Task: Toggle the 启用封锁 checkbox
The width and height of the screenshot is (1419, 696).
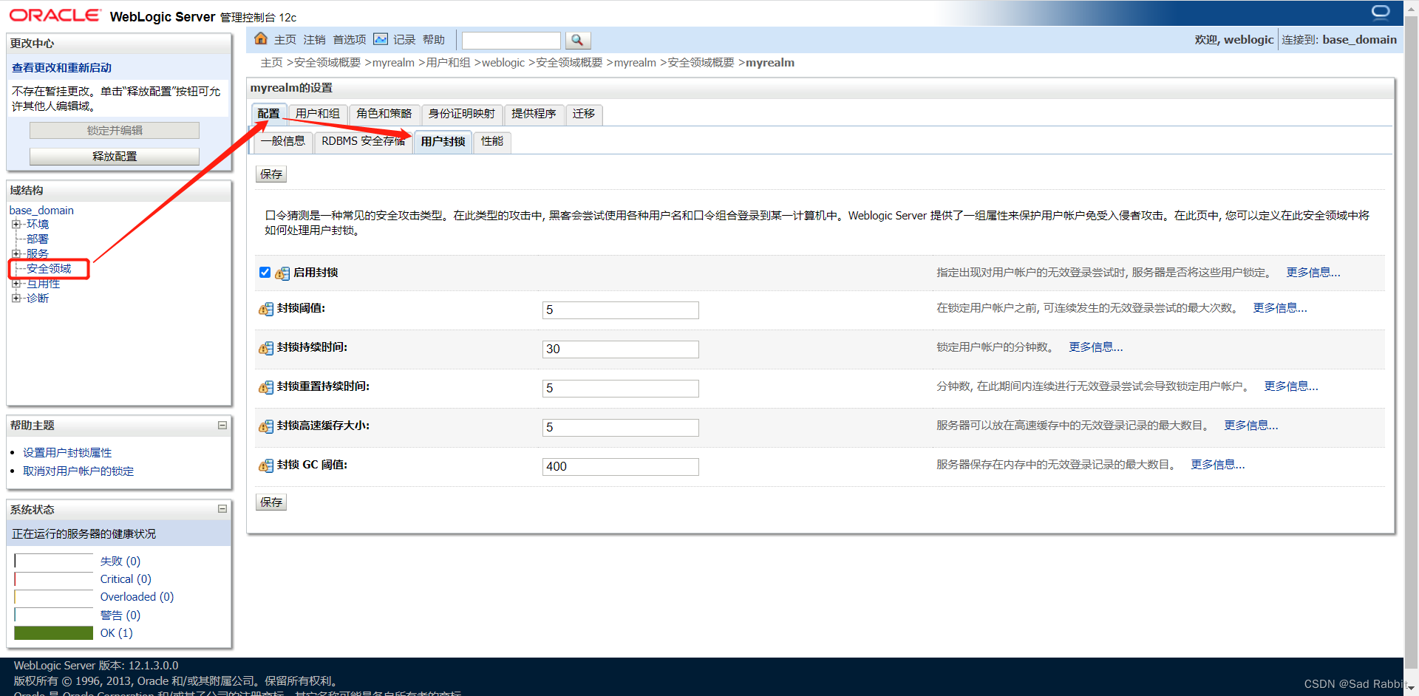Action: [x=265, y=272]
